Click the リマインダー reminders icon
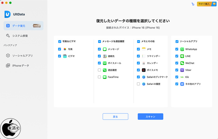 tap(144, 56)
